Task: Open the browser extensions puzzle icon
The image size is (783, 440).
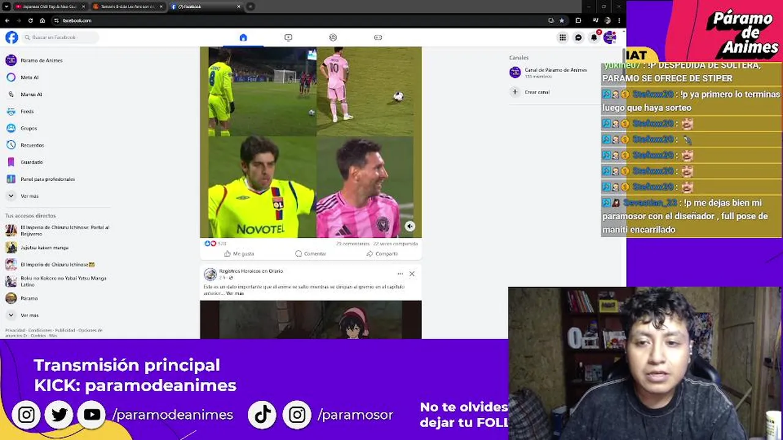Action: click(578, 20)
